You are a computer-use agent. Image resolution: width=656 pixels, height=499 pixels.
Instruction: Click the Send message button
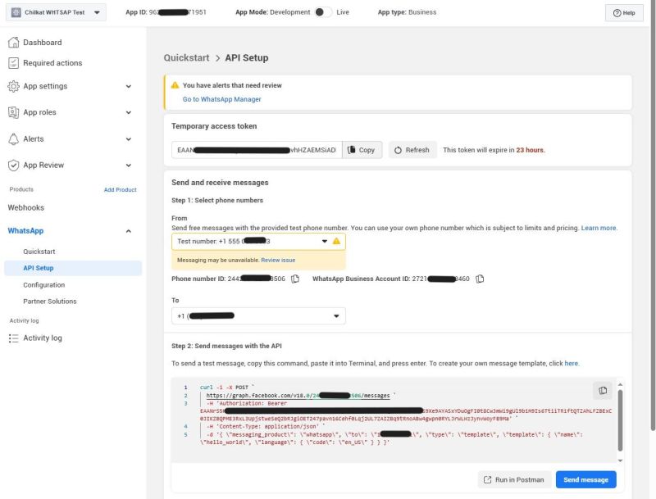585,479
